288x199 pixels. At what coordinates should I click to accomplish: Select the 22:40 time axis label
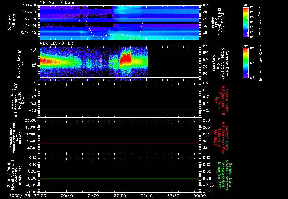click(x=146, y=196)
